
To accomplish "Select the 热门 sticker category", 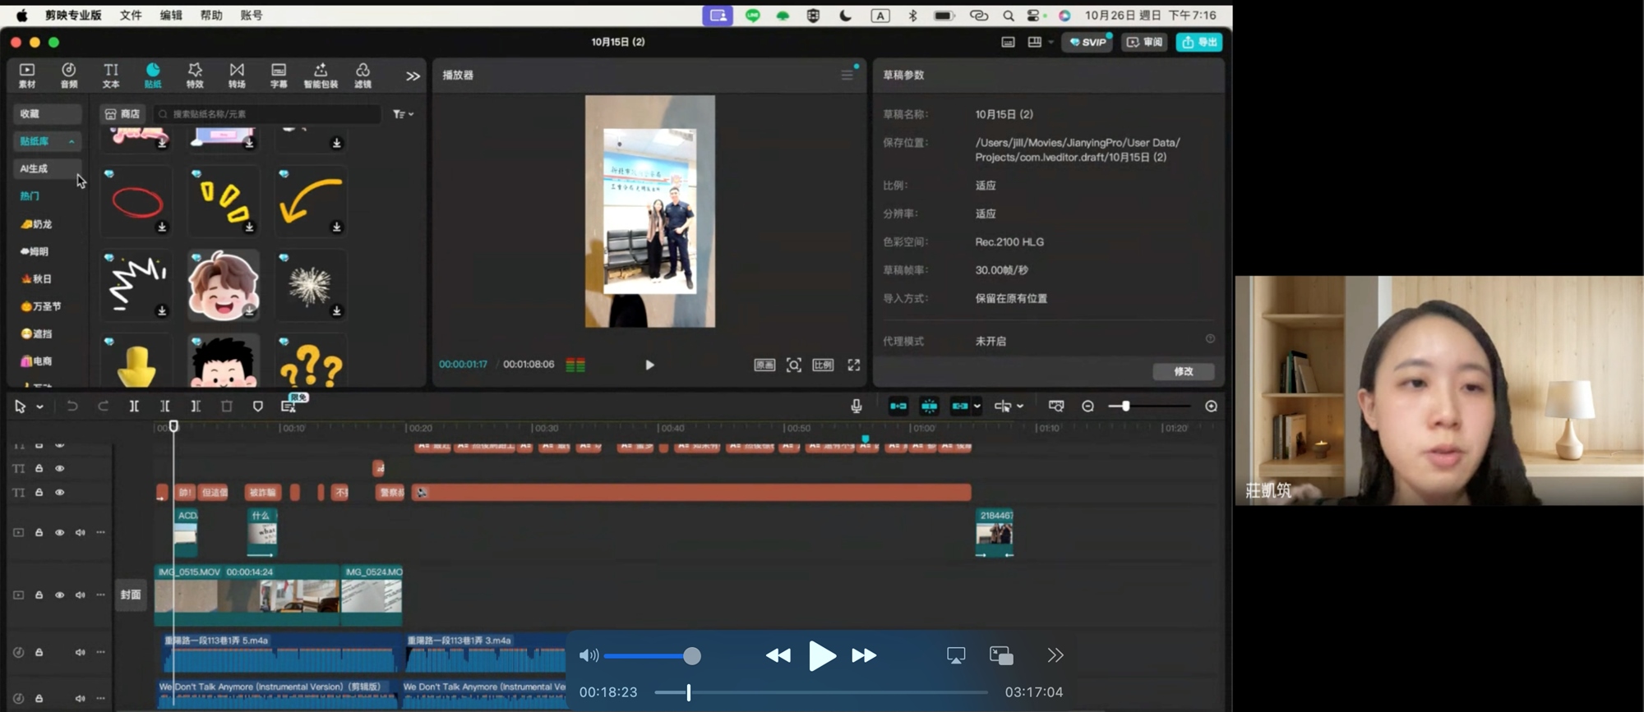I will coord(30,196).
